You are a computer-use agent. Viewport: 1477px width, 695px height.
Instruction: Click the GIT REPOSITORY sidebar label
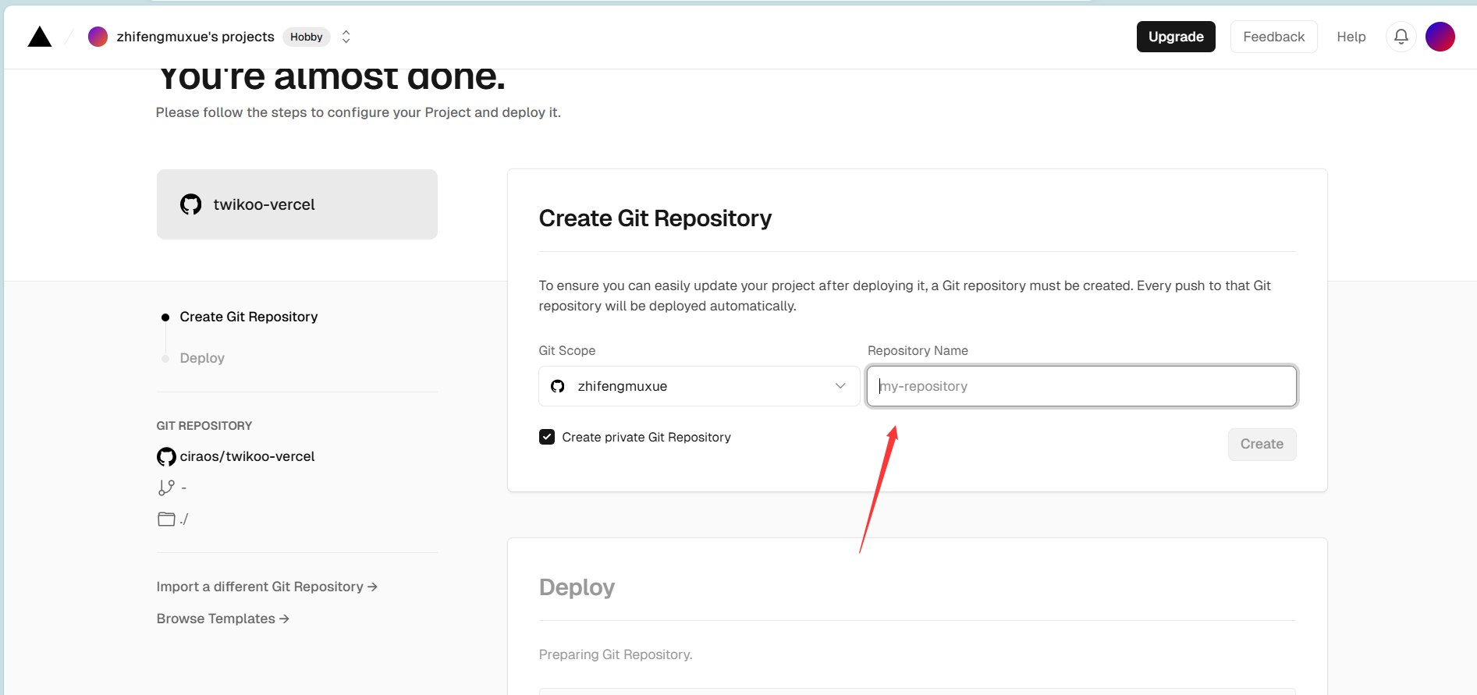point(204,426)
